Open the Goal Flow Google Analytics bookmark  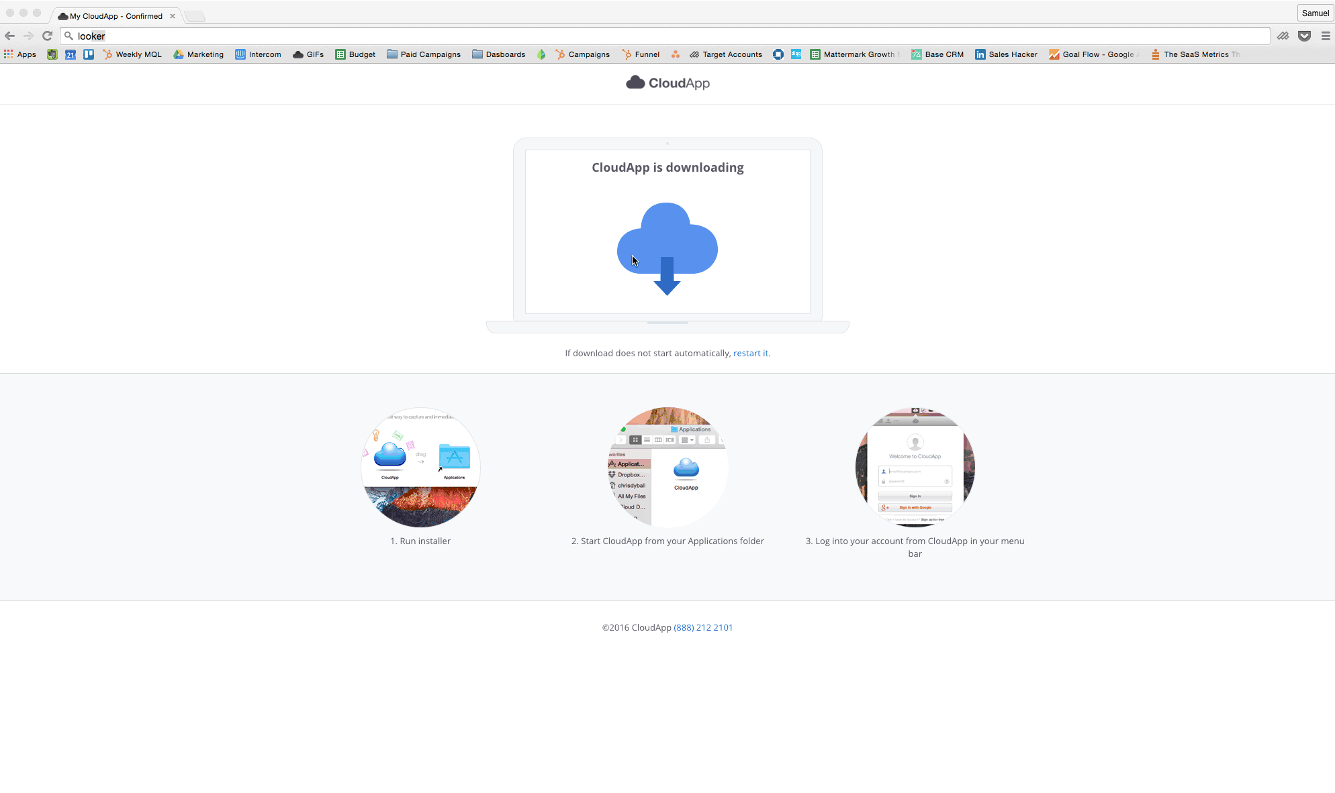1095,54
